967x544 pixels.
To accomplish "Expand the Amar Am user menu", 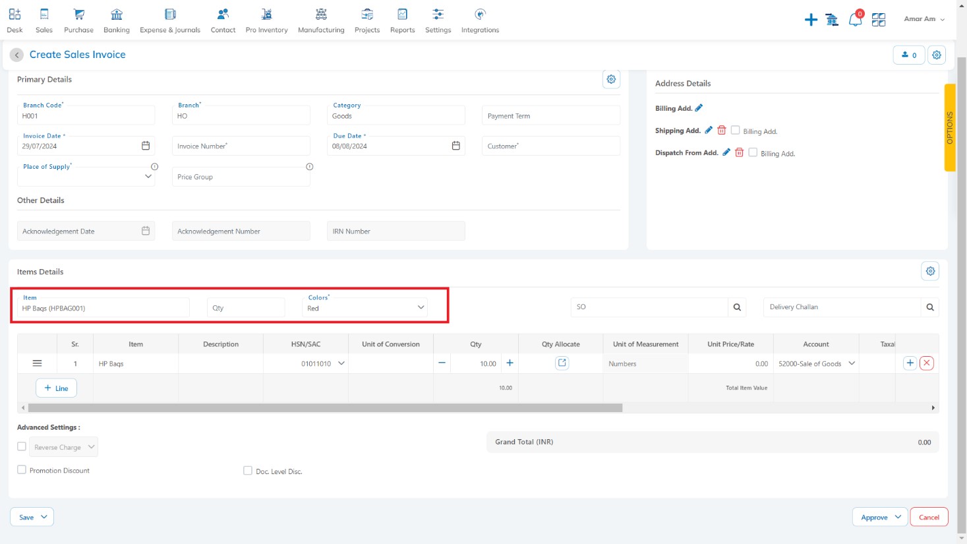I will coord(924,19).
